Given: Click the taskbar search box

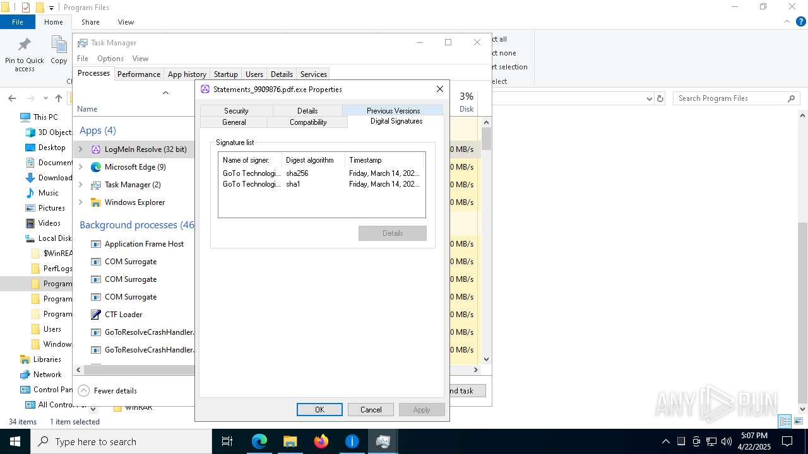Looking at the screenshot, I should coord(121,441).
